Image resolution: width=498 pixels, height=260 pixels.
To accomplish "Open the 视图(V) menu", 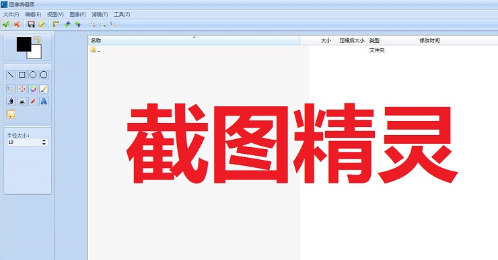I will click(55, 15).
